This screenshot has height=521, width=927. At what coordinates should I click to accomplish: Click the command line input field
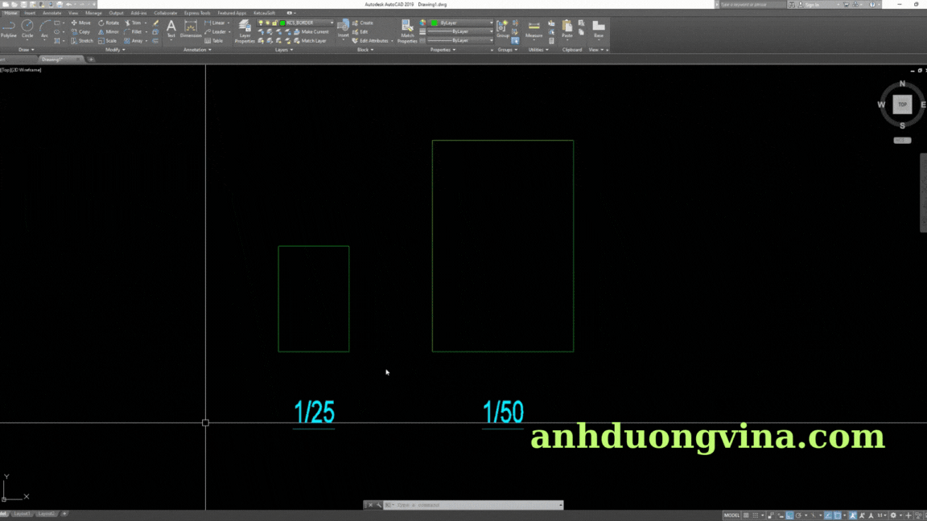point(475,505)
